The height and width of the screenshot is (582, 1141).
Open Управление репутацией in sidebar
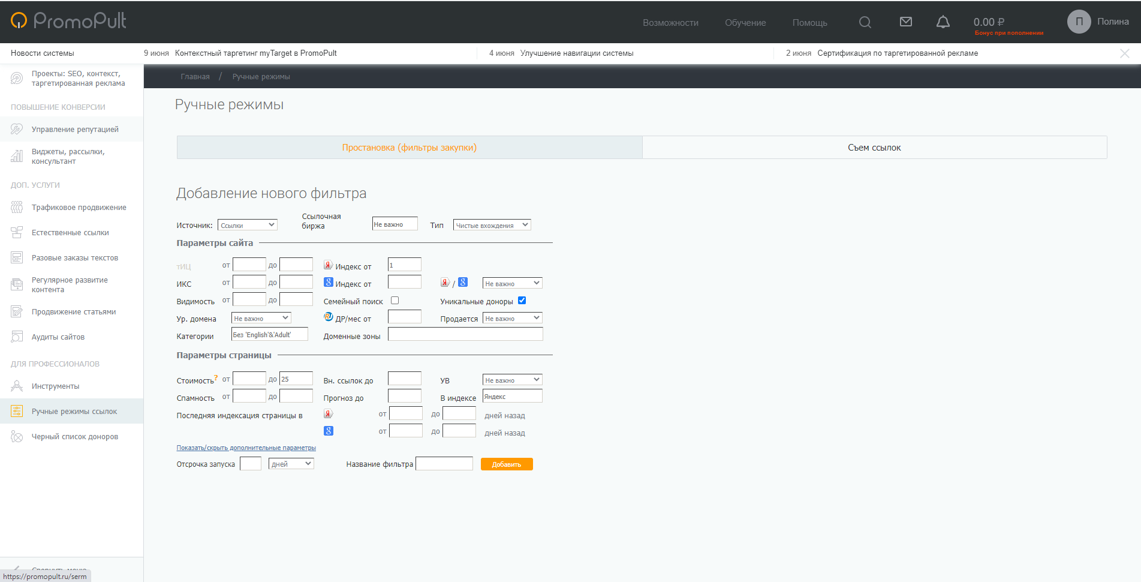click(75, 130)
